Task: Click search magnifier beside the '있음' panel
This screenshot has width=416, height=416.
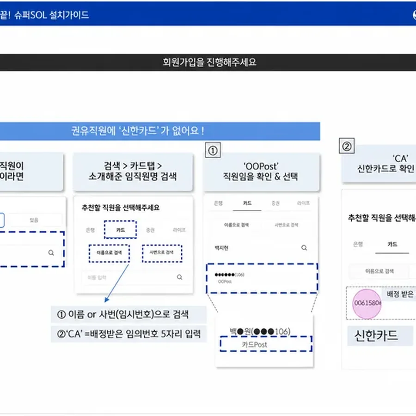Action: (51, 252)
